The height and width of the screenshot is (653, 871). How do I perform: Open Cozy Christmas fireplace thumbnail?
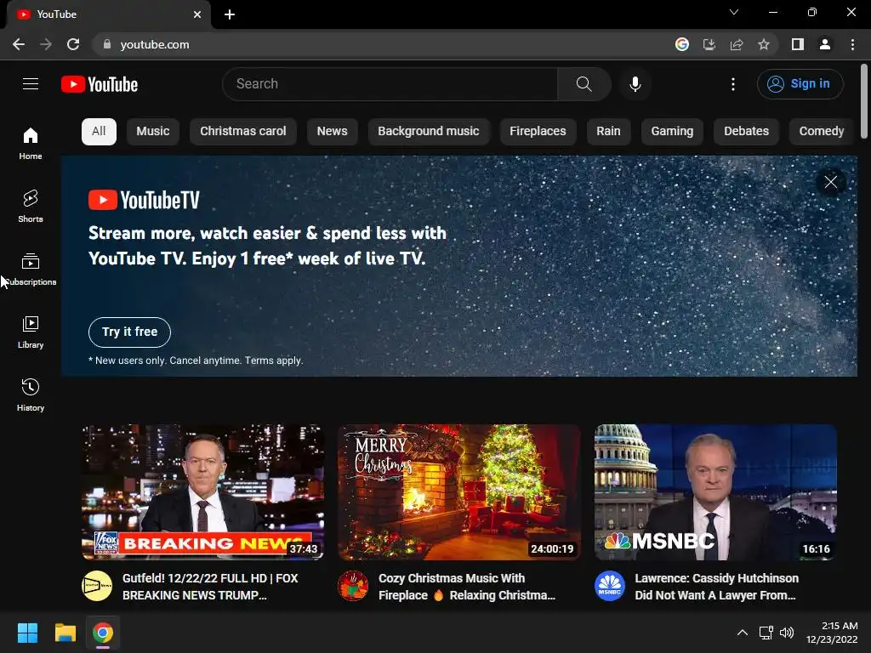(x=459, y=492)
